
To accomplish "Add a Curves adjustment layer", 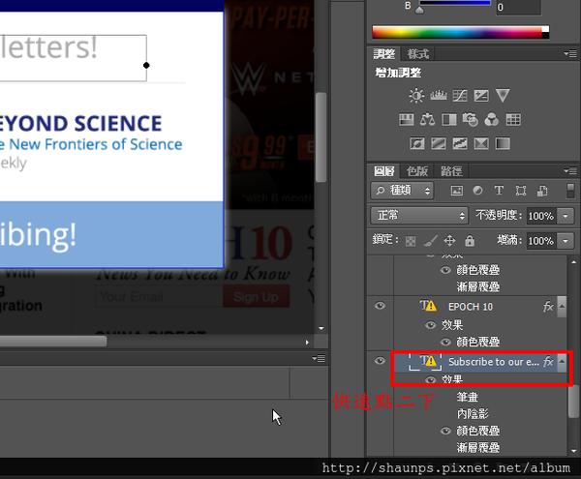I will click(459, 96).
